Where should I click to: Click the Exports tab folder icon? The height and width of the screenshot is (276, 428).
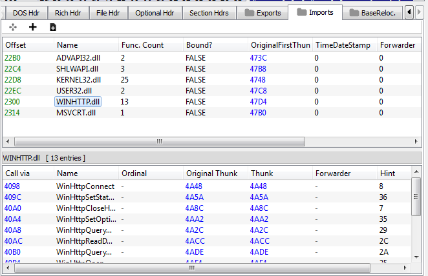249,12
